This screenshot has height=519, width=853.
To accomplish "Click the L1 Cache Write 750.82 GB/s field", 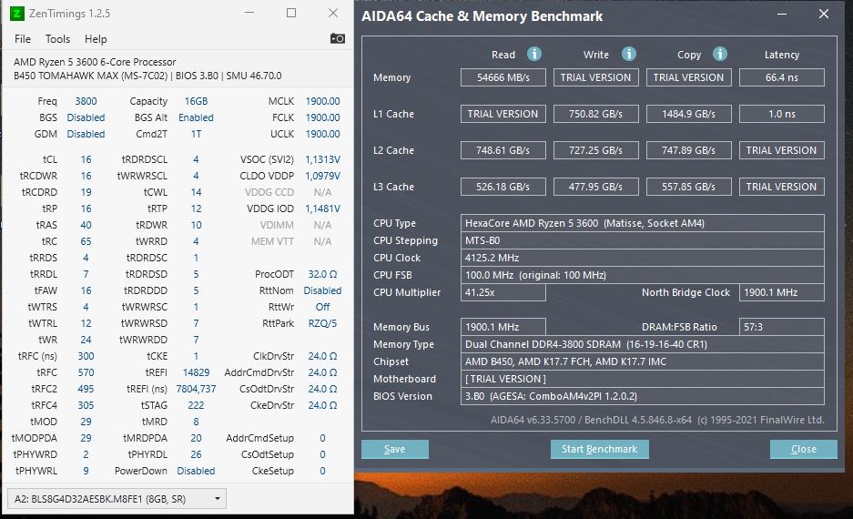I will pyautogui.click(x=595, y=114).
